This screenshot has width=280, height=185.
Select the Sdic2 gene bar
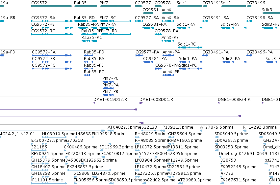coord(234,6)
